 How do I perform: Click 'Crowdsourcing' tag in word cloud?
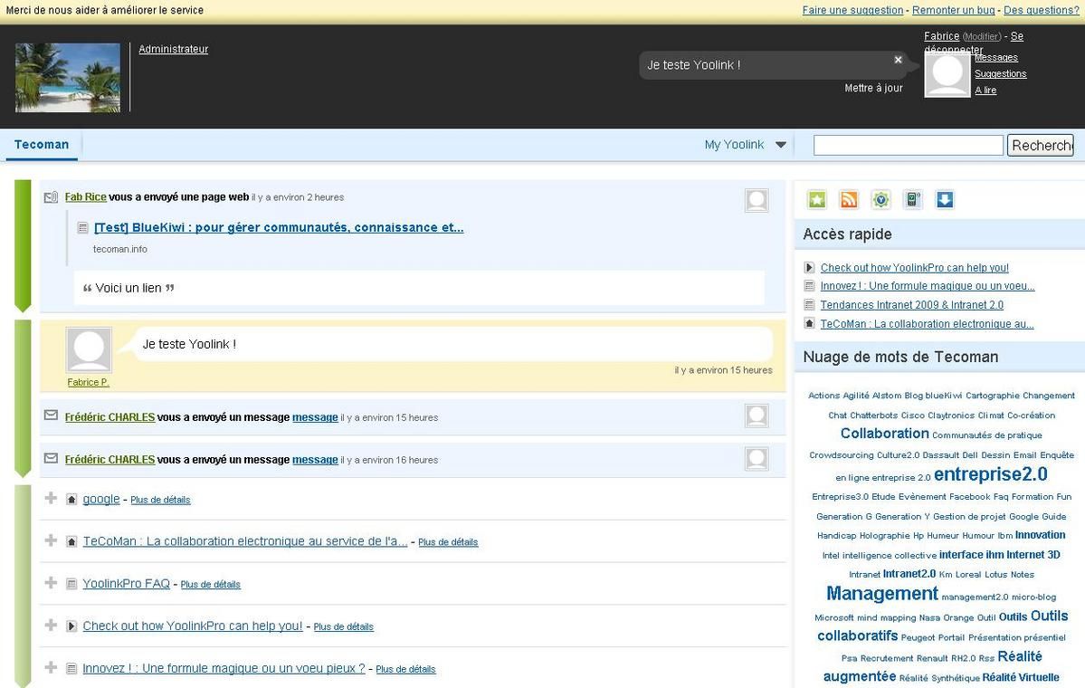tap(841, 455)
